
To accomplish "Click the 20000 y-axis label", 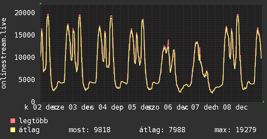I will click(25, 13).
